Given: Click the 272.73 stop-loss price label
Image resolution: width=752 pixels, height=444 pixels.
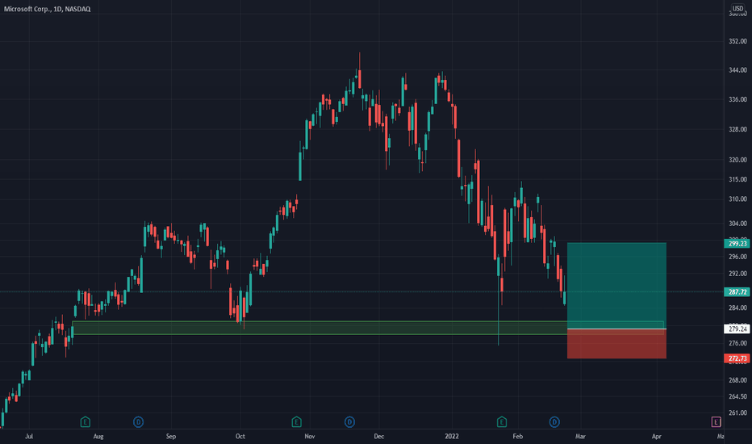Looking at the screenshot, I should point(737,358).
